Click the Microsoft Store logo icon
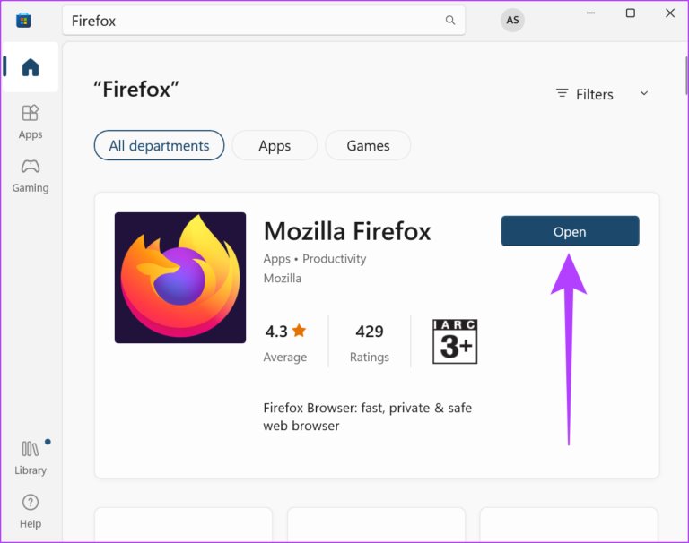 23,21
